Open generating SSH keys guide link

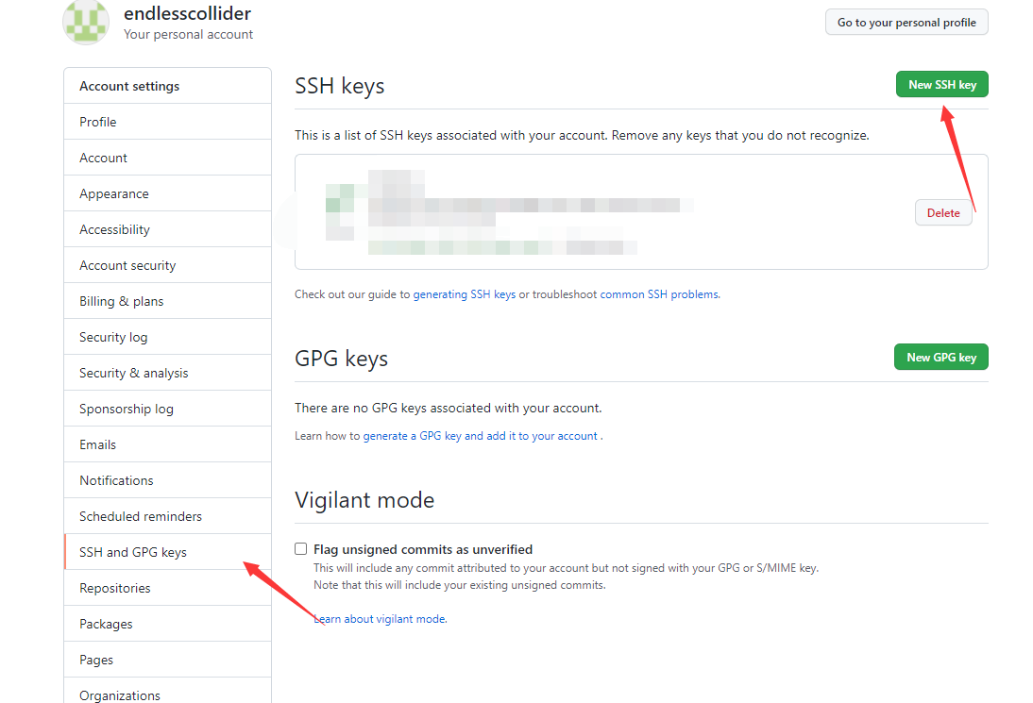click(x=465, y=294)
